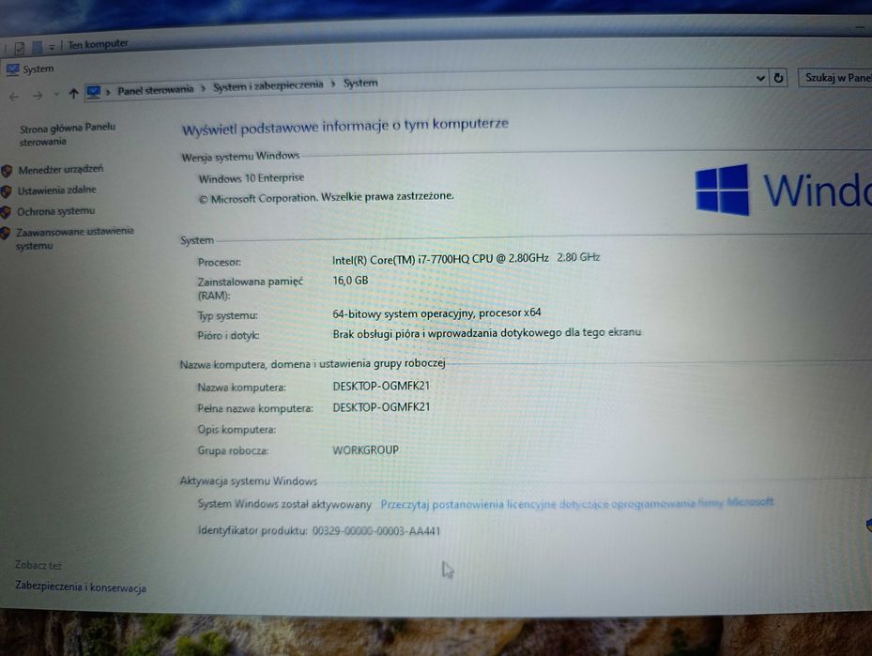Click the page heading Wyświetl podstawowe informacje
This screenshot has width=872, height=656.
pyautogui.click(x=344, y=127)
